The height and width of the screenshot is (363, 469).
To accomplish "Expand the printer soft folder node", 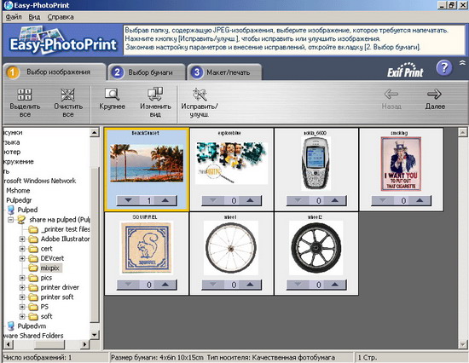I will click(22, 297).
